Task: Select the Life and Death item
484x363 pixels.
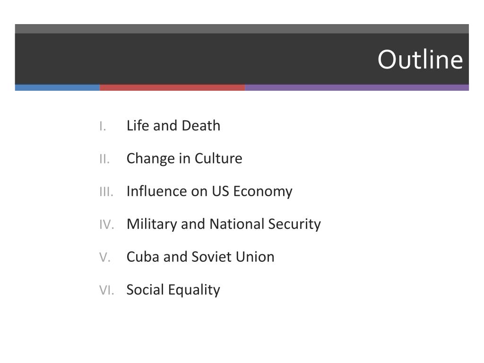Action: coord(173,126)
